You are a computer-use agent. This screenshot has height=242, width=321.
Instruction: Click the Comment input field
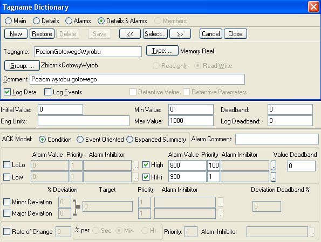(137, 79)
